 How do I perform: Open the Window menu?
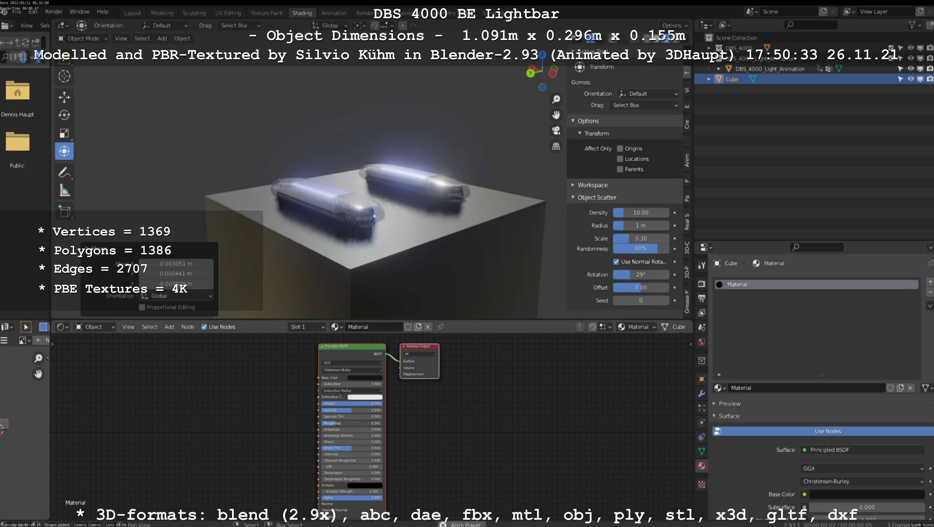coord(79,12)
